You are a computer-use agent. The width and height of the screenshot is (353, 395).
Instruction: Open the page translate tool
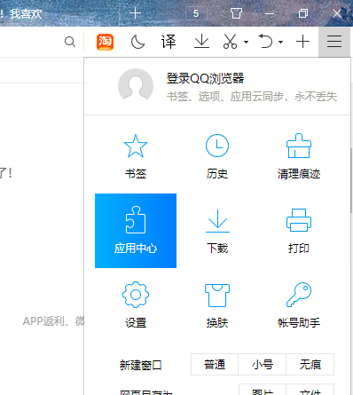169,42
